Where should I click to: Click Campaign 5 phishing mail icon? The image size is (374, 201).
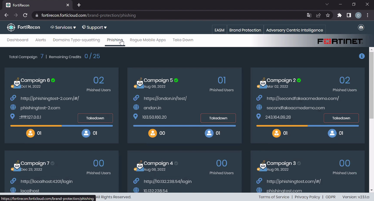(x=139, y=83)
